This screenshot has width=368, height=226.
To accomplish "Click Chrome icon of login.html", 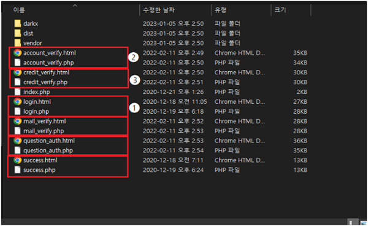I will pos(17,101).
